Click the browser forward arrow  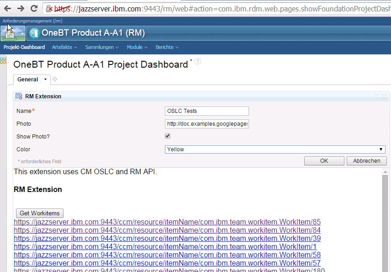21,8
